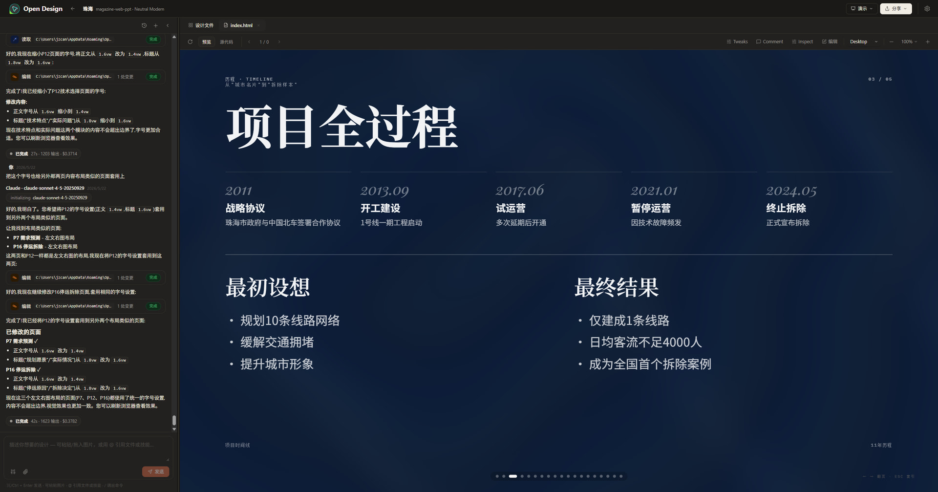Click the 1 / 0 page counter in toolbar

pyautogui.click(x=264, y=42)
